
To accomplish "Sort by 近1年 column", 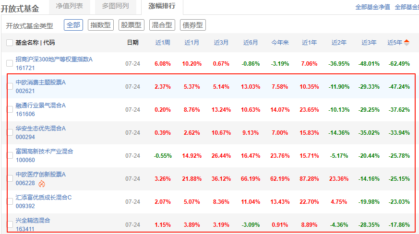I will (309, 43).
